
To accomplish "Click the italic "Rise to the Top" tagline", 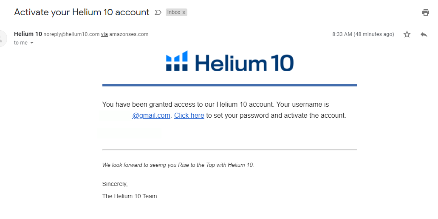I will [178, 165].
